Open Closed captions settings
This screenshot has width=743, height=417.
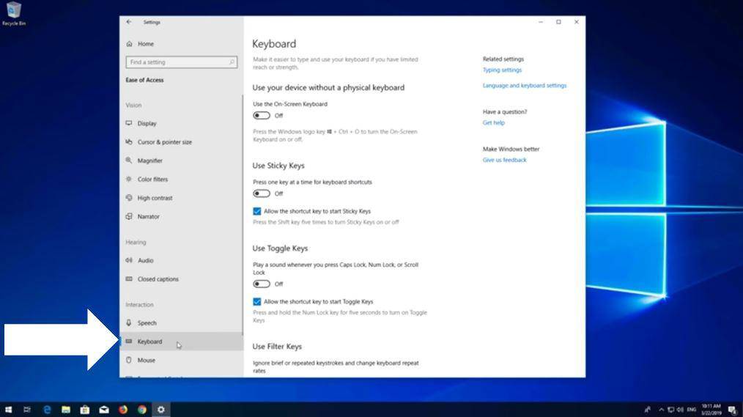(x=158, y=279)
